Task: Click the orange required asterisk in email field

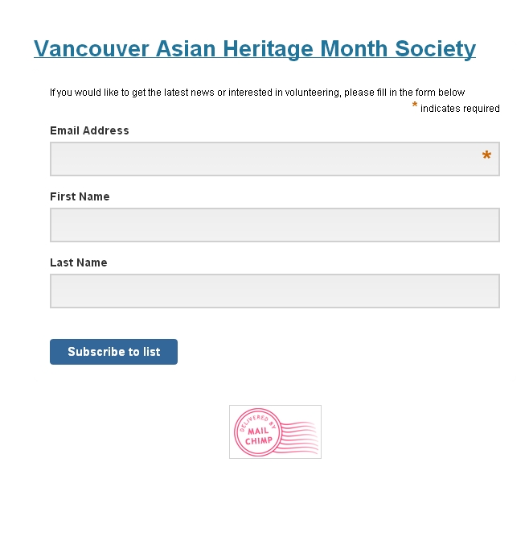Action: pos(486,156)
